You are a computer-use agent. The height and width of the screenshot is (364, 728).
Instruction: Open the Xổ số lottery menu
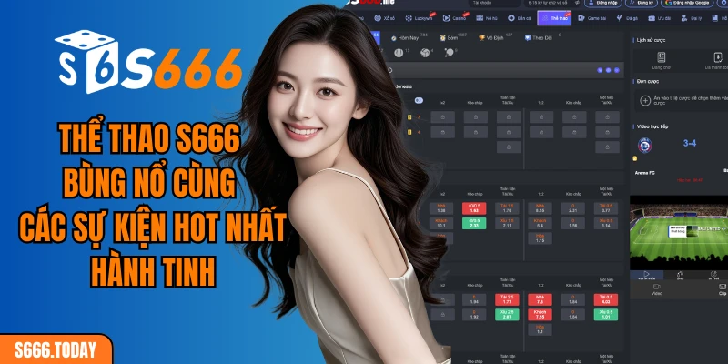pyautogui.click(x=385, y=18)
